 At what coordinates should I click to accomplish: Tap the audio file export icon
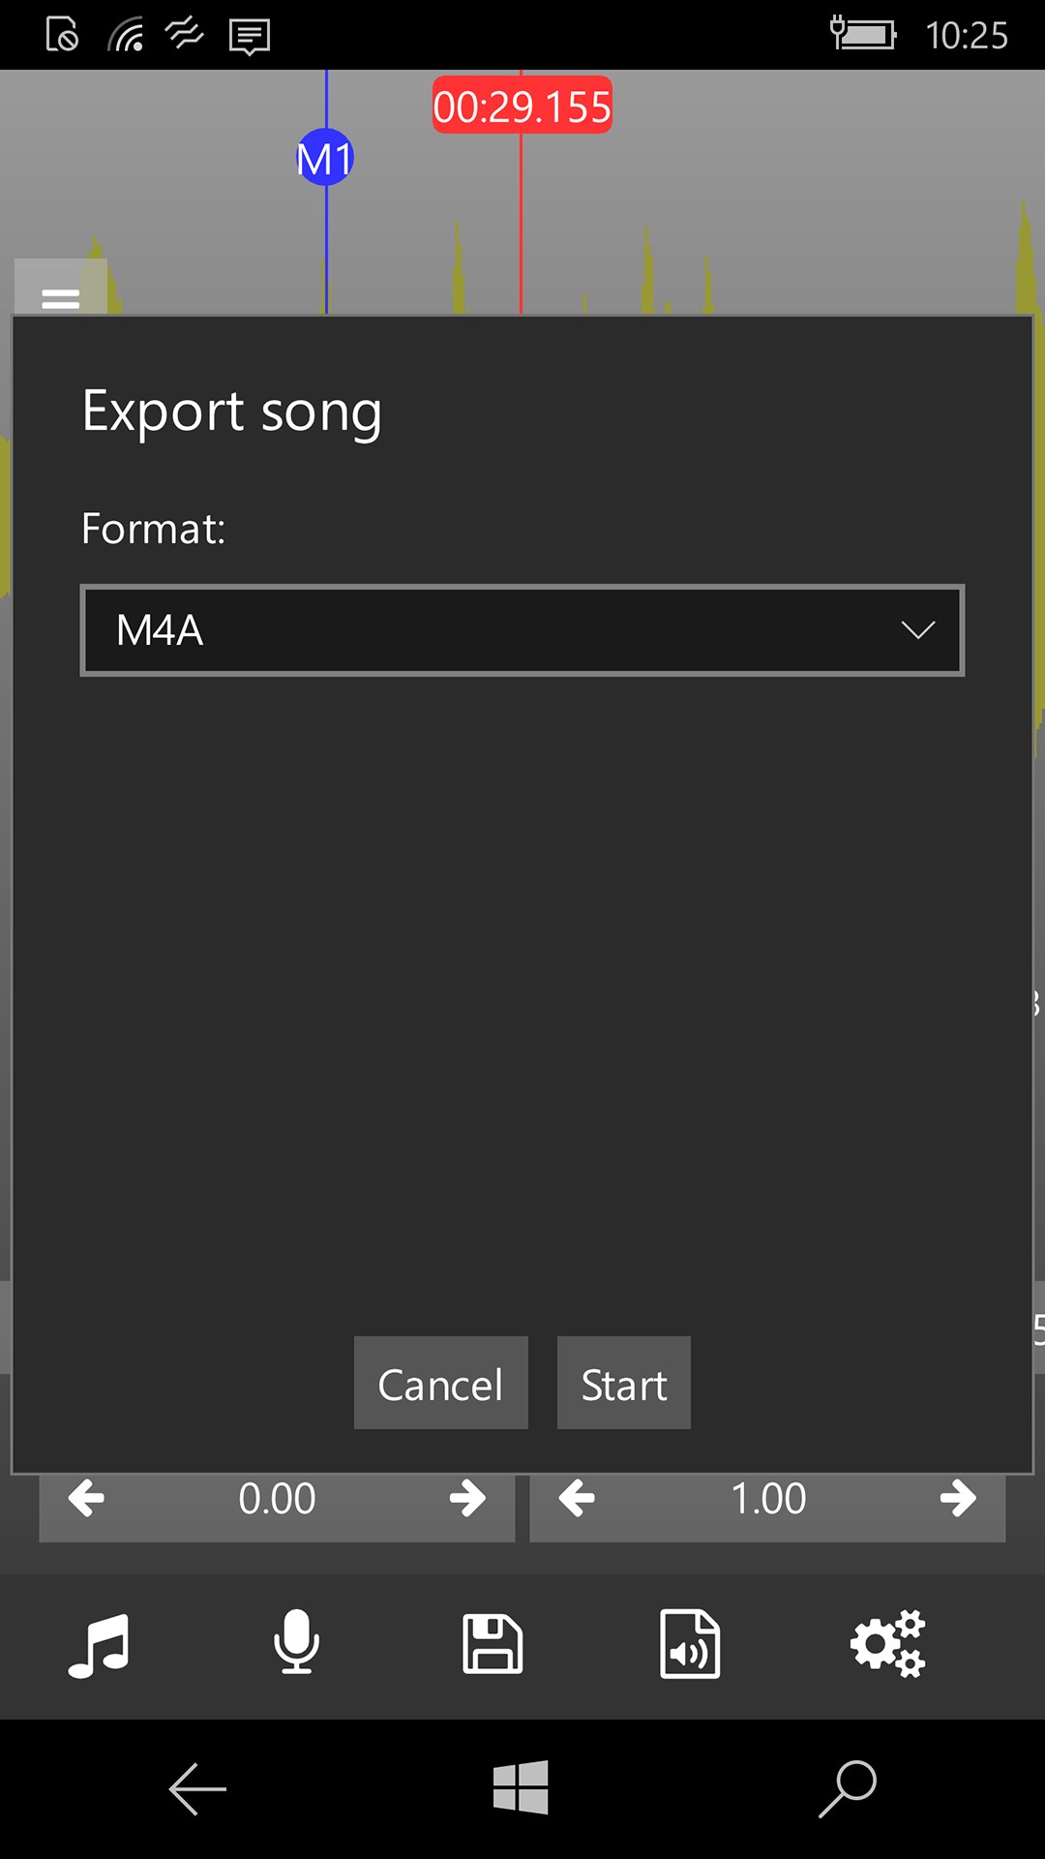coord(690,1643)
